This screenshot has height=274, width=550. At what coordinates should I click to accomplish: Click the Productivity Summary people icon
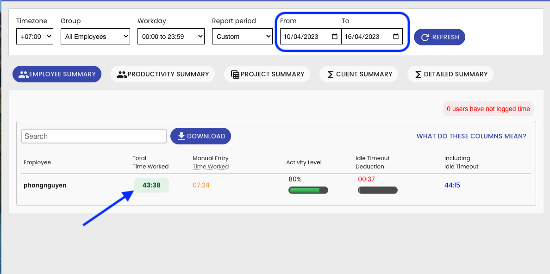point(122,74)
